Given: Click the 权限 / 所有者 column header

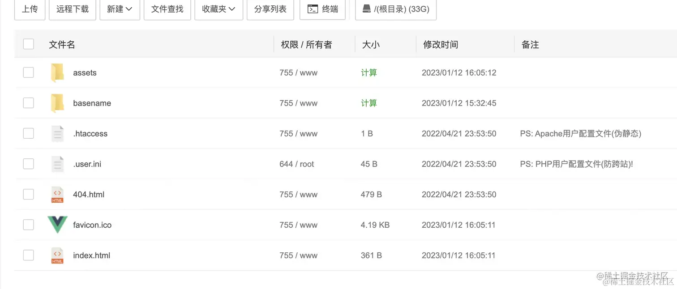Looking at the screenshot, I should pos(307,44).
